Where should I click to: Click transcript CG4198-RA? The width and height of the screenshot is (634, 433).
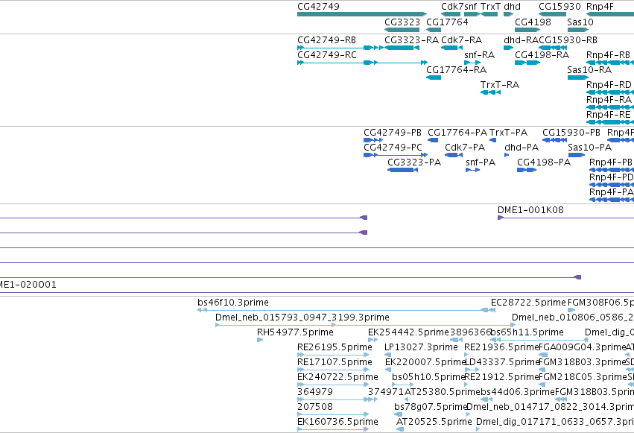click(542, 55)
